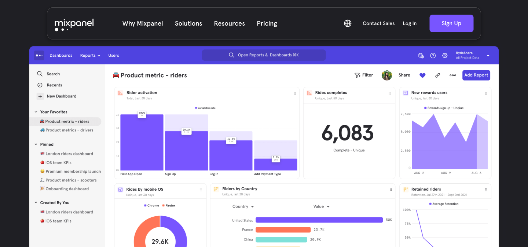This screenshot has width=528, height=247.
Task: Click the Rides by mobile OS report icon
Action: click(120, 190)
